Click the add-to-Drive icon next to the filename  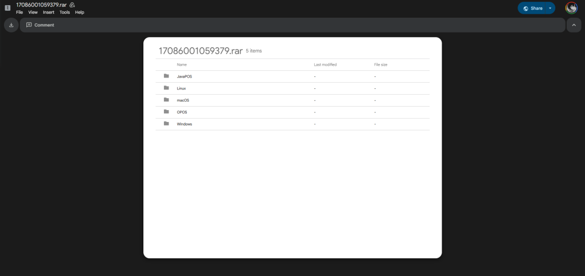click(x=73, y=5)
